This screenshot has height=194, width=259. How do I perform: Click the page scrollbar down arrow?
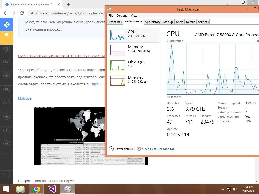point(257,182)
